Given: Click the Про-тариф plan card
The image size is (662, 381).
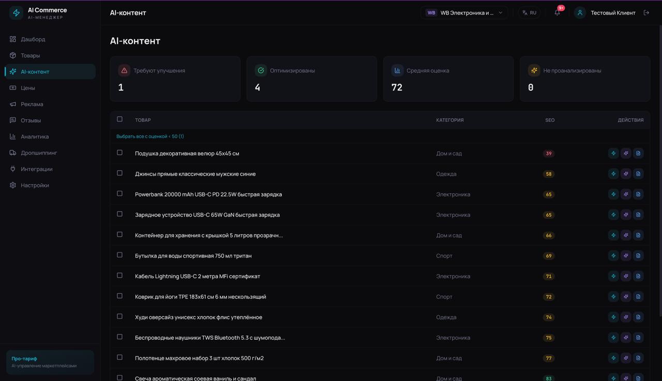Looking at the screenshot, I should (x=50, y=362).
